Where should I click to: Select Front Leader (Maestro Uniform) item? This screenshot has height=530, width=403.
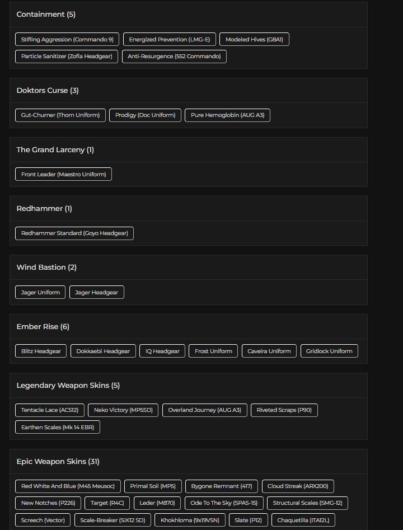(x=63, y=175)
